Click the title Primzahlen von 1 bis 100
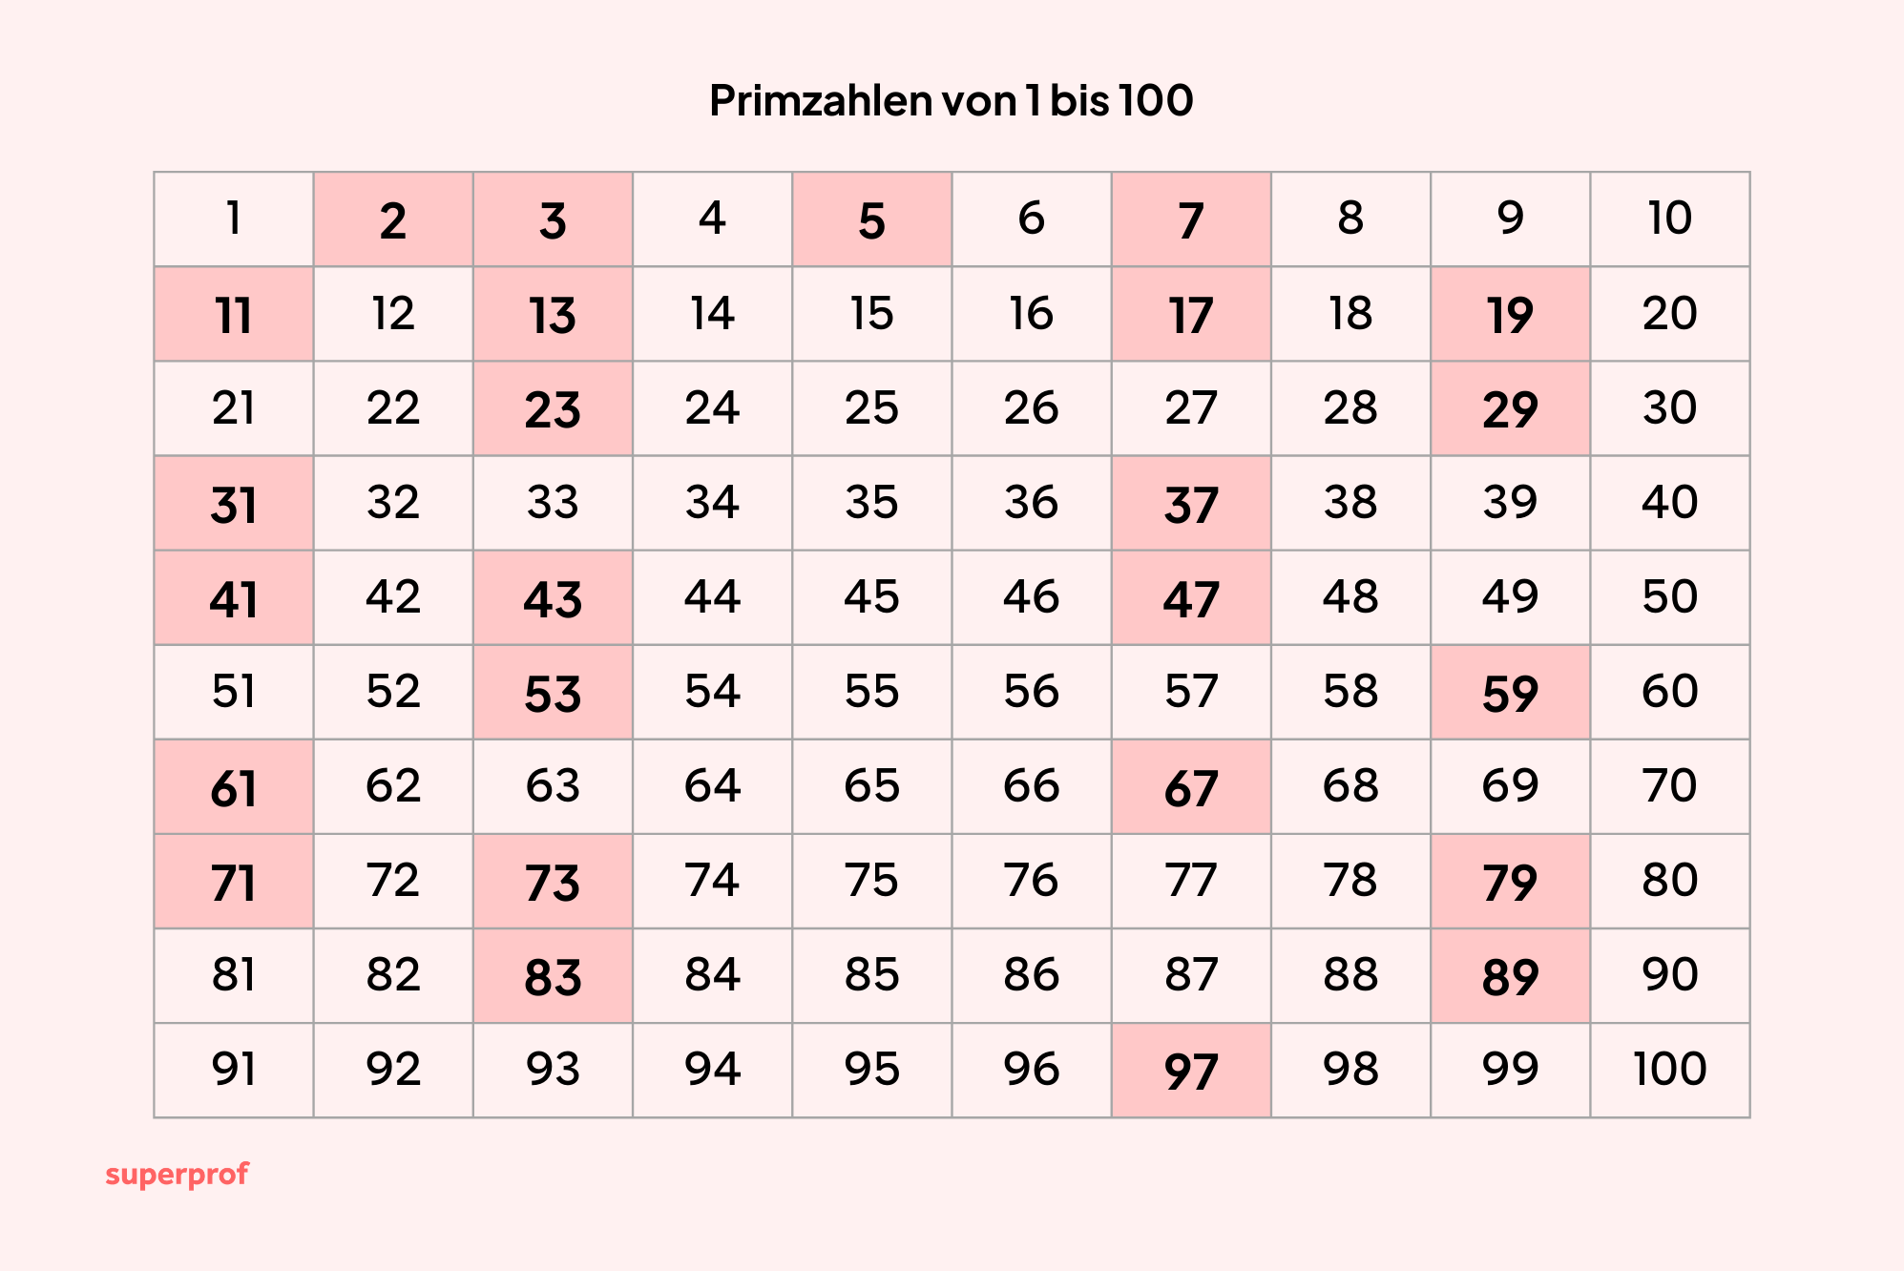The width and height of the screenshot is (1904, 1271). 952,100
